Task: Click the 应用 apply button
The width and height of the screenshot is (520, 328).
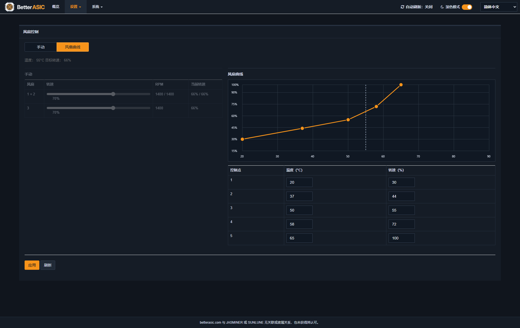Action: tap(32, 265)
